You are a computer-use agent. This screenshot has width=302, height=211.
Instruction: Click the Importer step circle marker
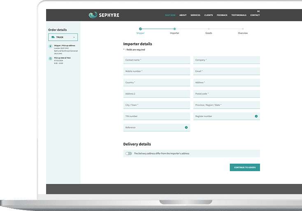click(x=174, y=29)
